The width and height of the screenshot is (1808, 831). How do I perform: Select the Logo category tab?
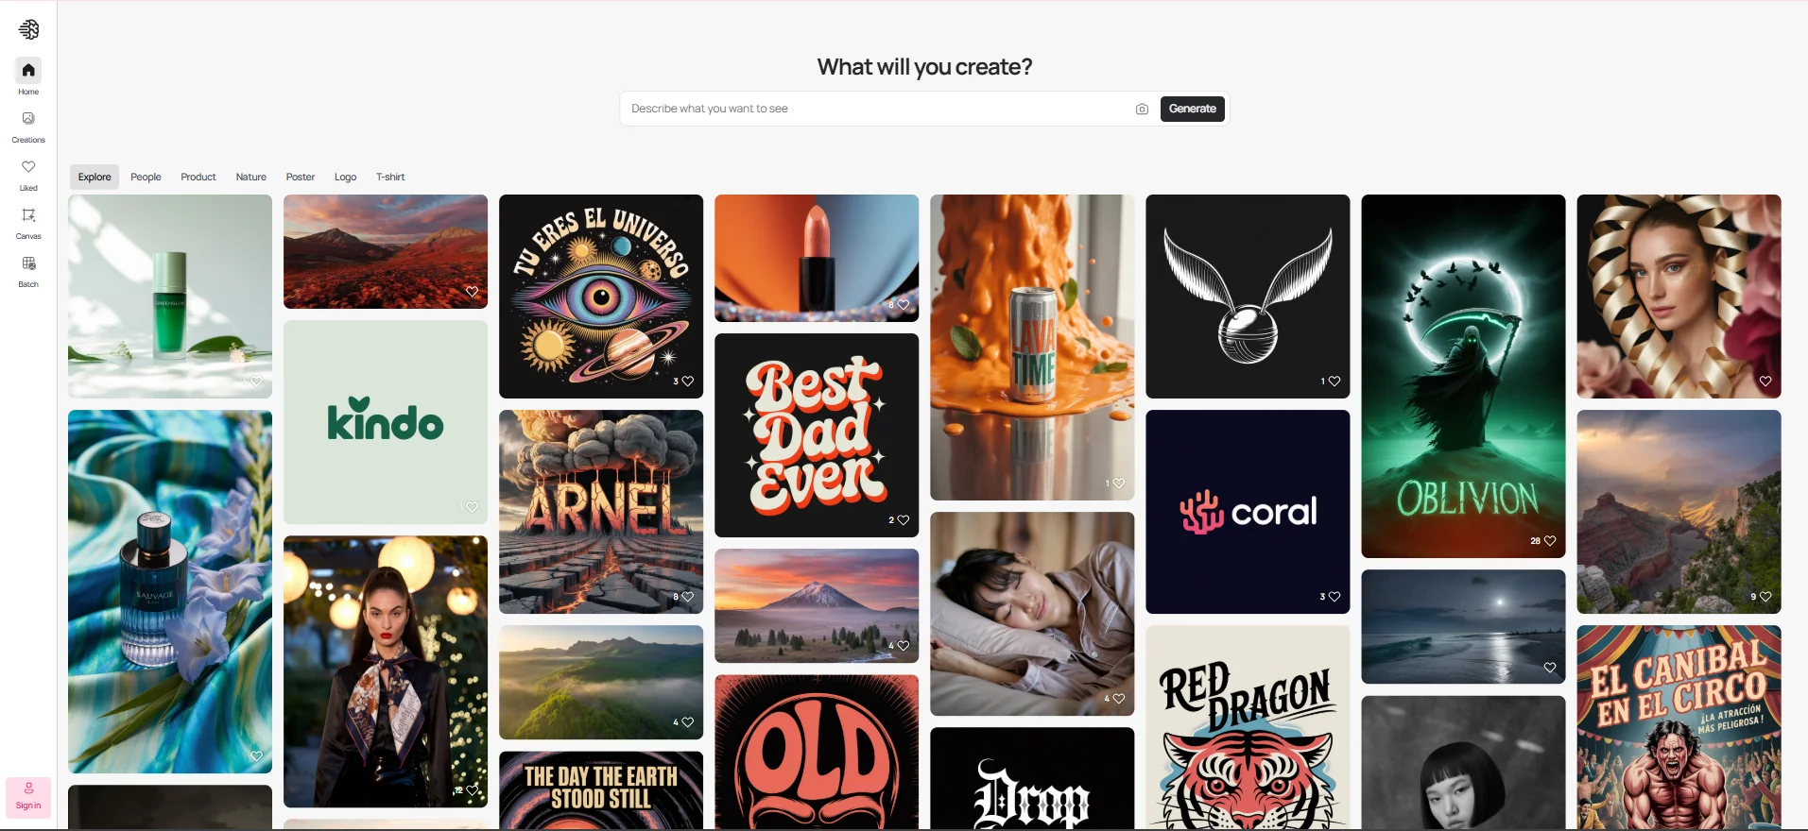tap(345, 177)
